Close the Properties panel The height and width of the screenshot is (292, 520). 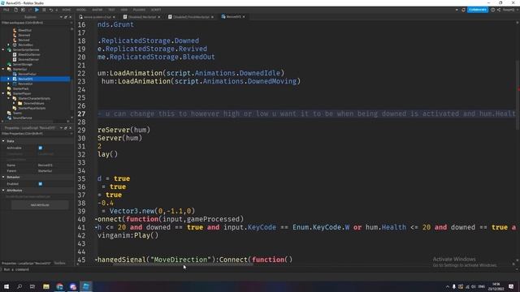pyautogui.click(x=71, y=128)
